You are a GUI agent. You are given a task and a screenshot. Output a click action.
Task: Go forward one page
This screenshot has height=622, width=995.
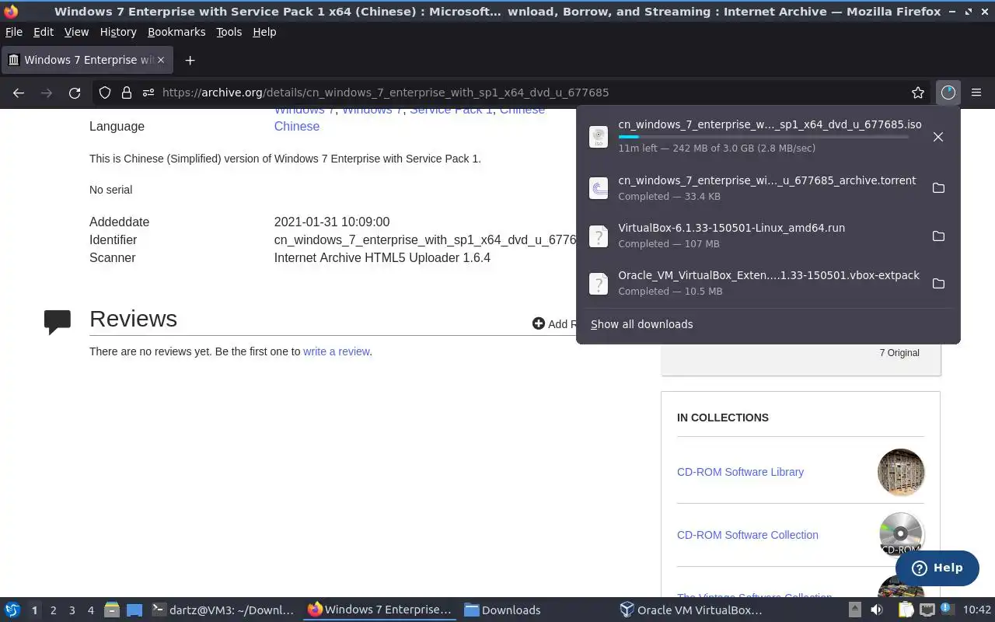(x=47, y=93)
